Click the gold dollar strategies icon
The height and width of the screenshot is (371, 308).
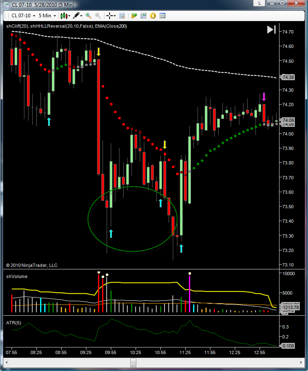153,16
